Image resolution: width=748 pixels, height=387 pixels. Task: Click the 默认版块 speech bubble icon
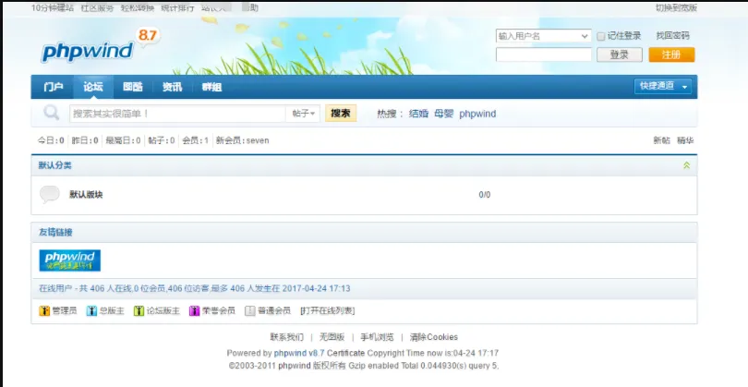pyautogui.click(x=50, y=194)
